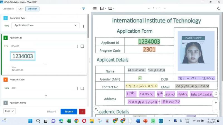Screen dimensions: 223x125
Task: Click highlighted email MS@MS.COM
Action: [x=192, y=86]
